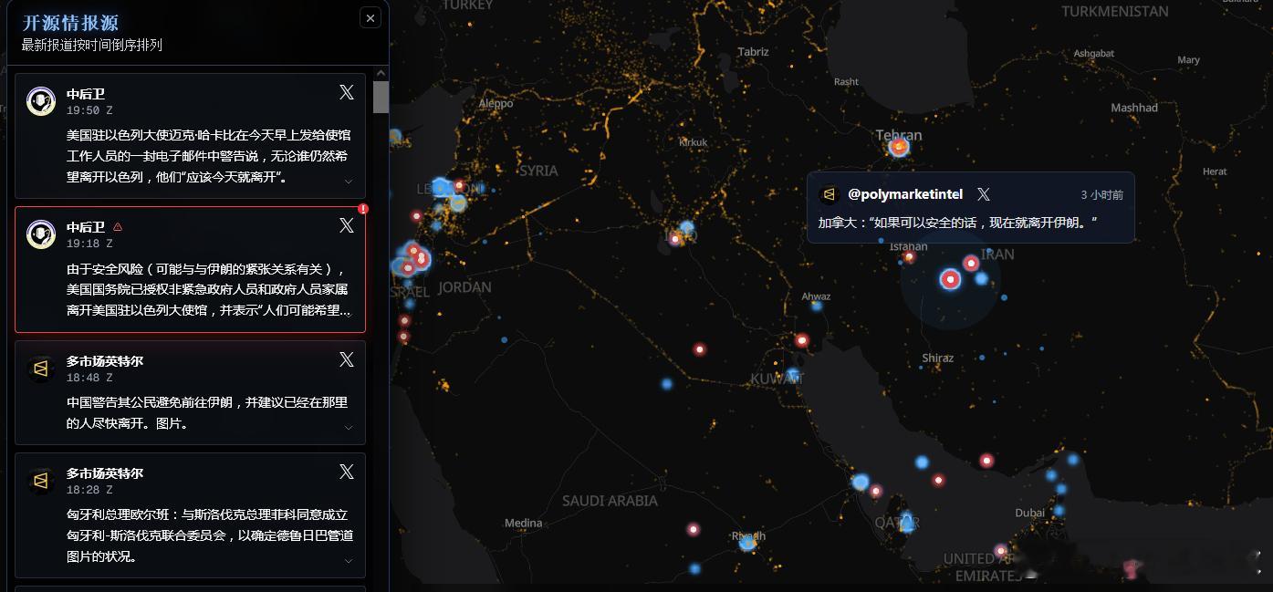Click the 多市场英特尔 avatar on the 18:48 Z post
Viewport: 1273px width, 592px height.
(41, 369)
